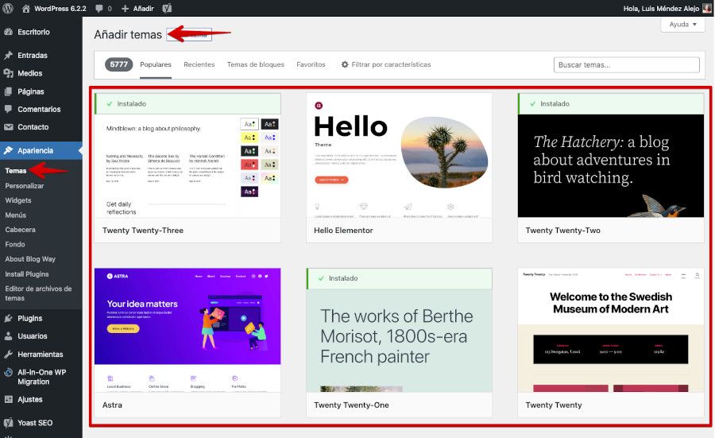Click the Astra theme name label
The height and width of the screenshot is (438, 715).
[x=112, y=405]
